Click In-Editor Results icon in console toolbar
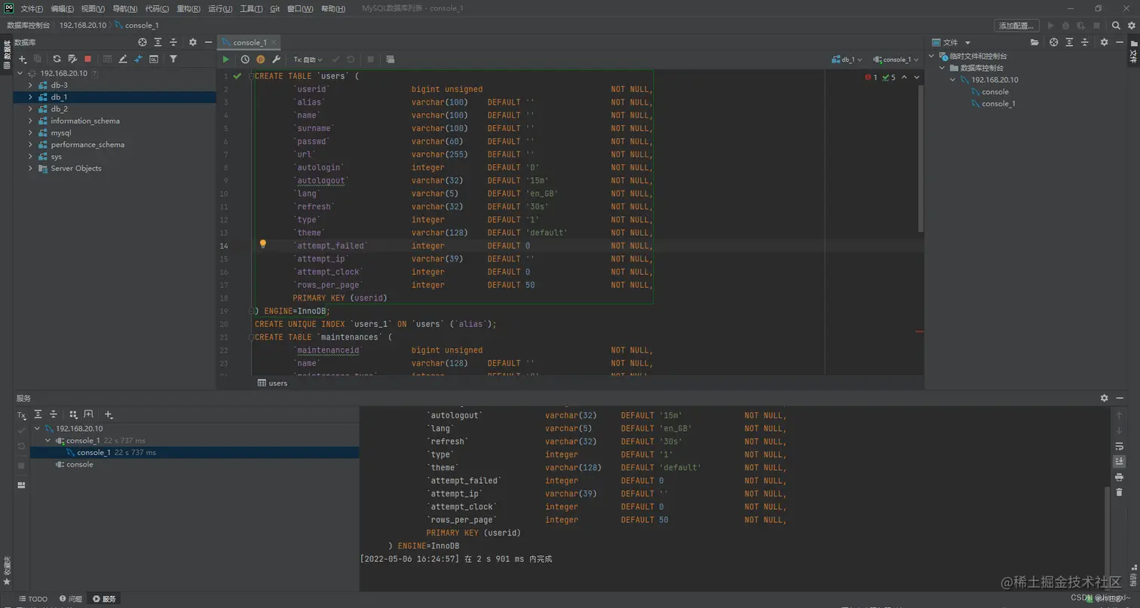Image resolution: width=1140 pixels, height=608 pixels. point(390,60)
